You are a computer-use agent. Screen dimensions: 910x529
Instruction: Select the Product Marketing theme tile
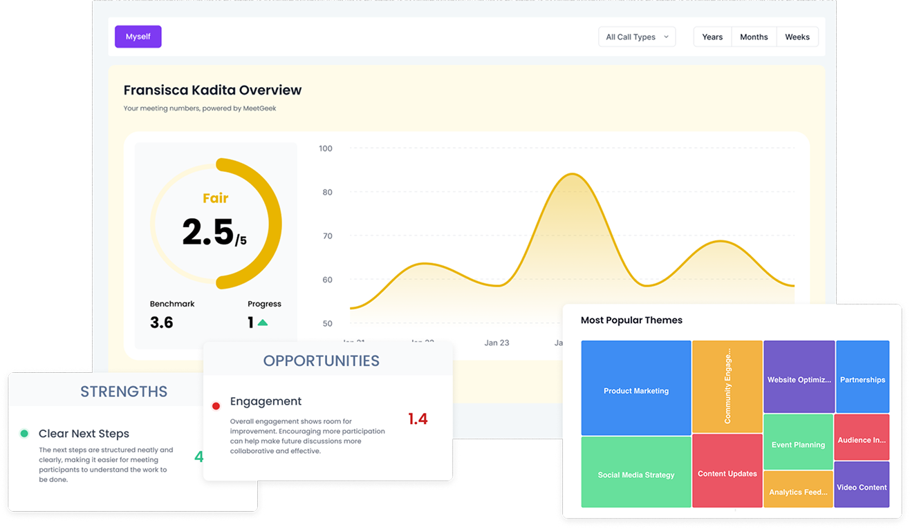(x=635, y=387)
